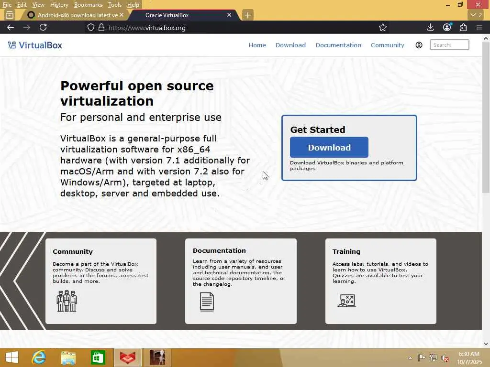Close the Android-x86 download tab

pos(122,15)
